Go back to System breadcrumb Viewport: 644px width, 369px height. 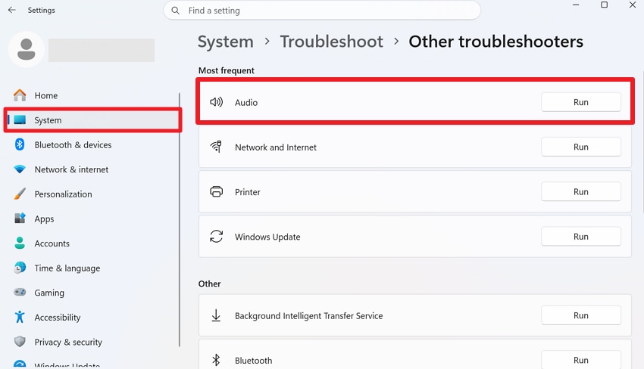(226, 42)
